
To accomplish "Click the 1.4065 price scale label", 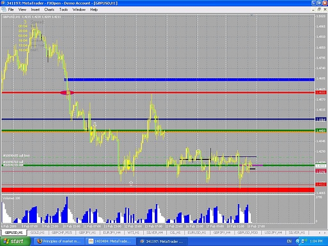I will pos(321,192).
